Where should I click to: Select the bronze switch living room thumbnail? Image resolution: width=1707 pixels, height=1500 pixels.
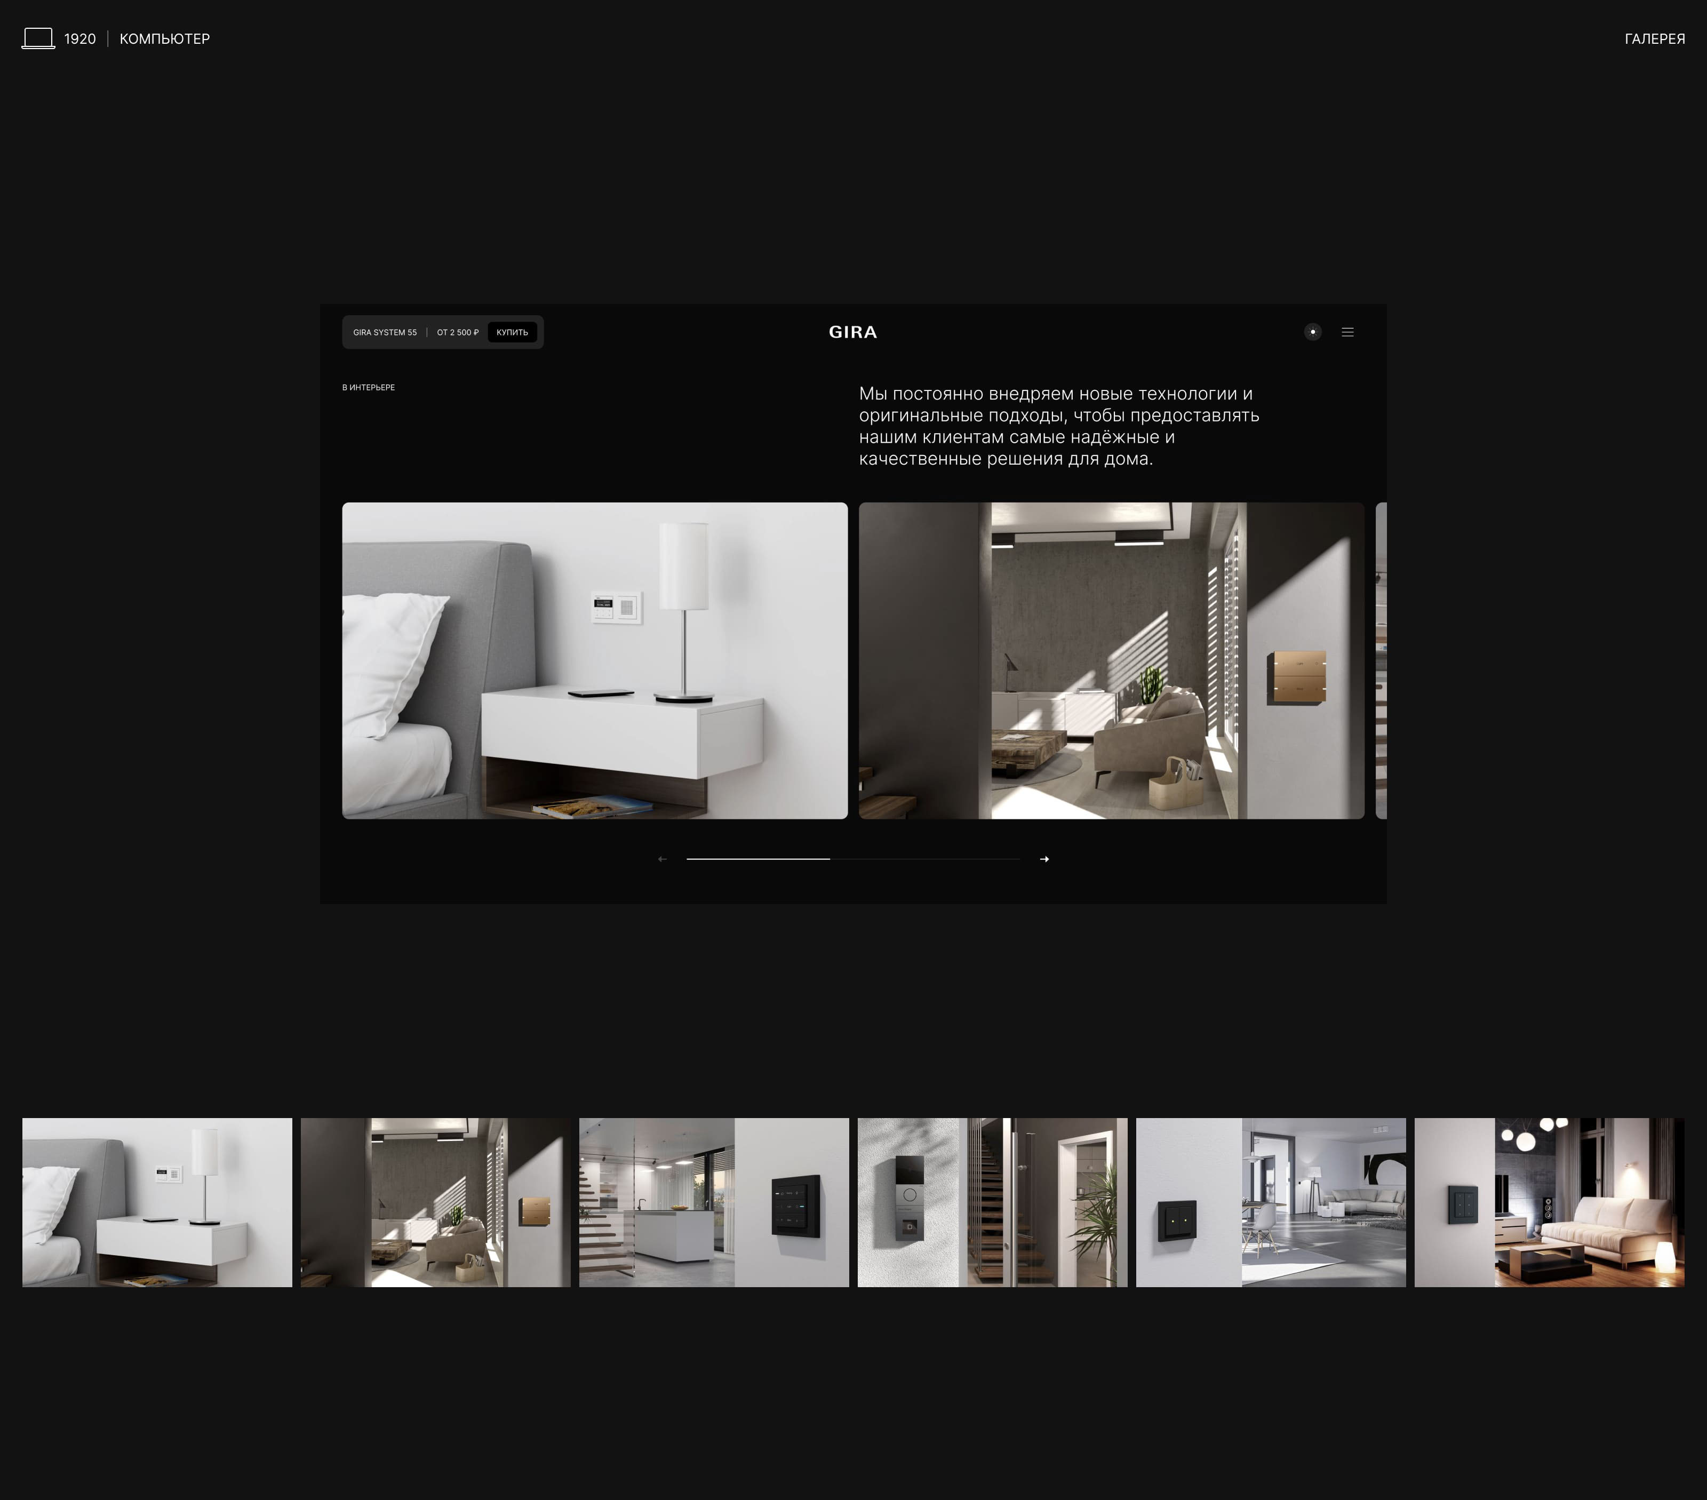(435, 1202)
